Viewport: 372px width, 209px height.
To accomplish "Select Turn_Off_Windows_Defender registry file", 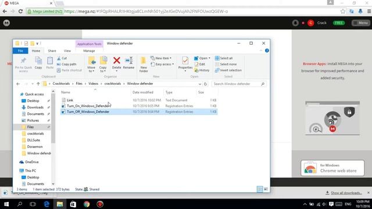I will [139, 111].
